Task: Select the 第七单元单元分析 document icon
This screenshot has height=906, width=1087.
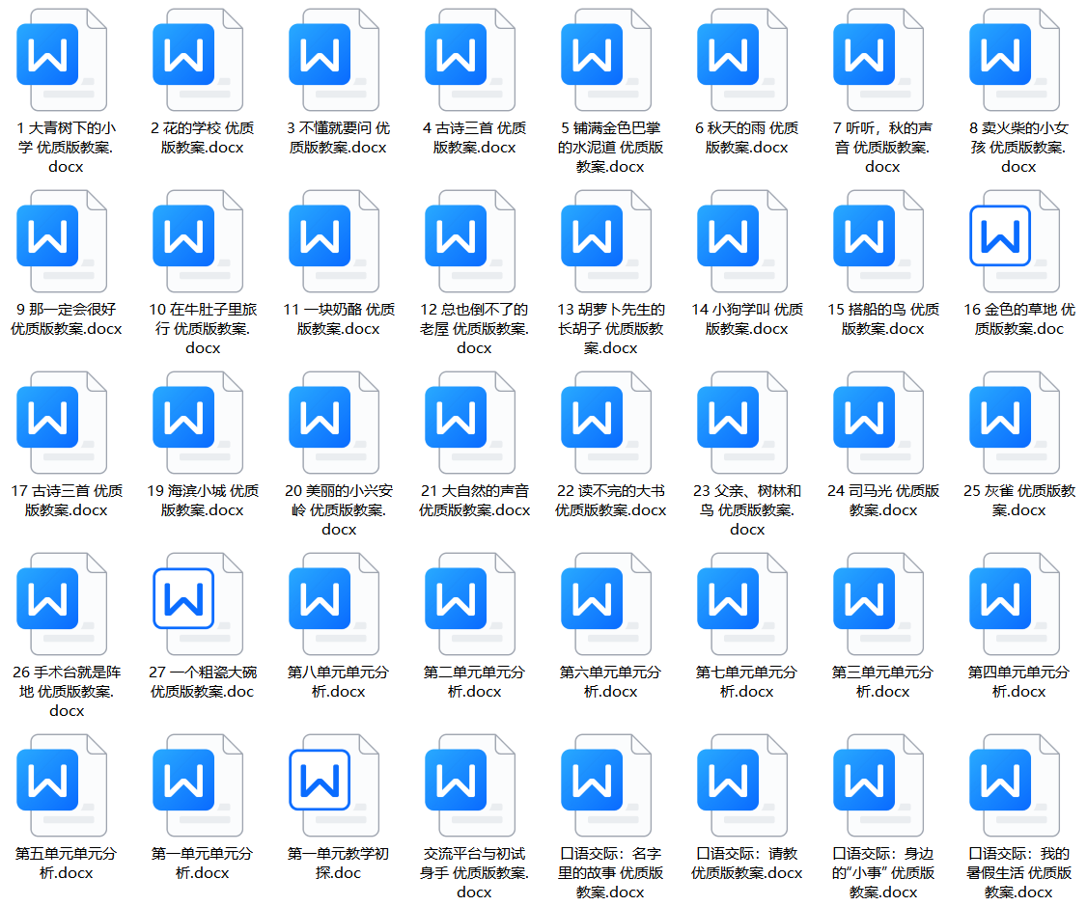Action: (x=742, y=604)
